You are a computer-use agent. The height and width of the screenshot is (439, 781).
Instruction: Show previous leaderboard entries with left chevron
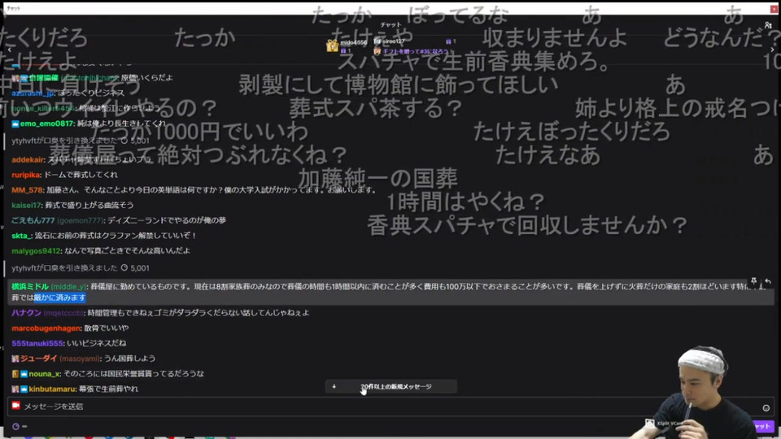coord(9,50)
